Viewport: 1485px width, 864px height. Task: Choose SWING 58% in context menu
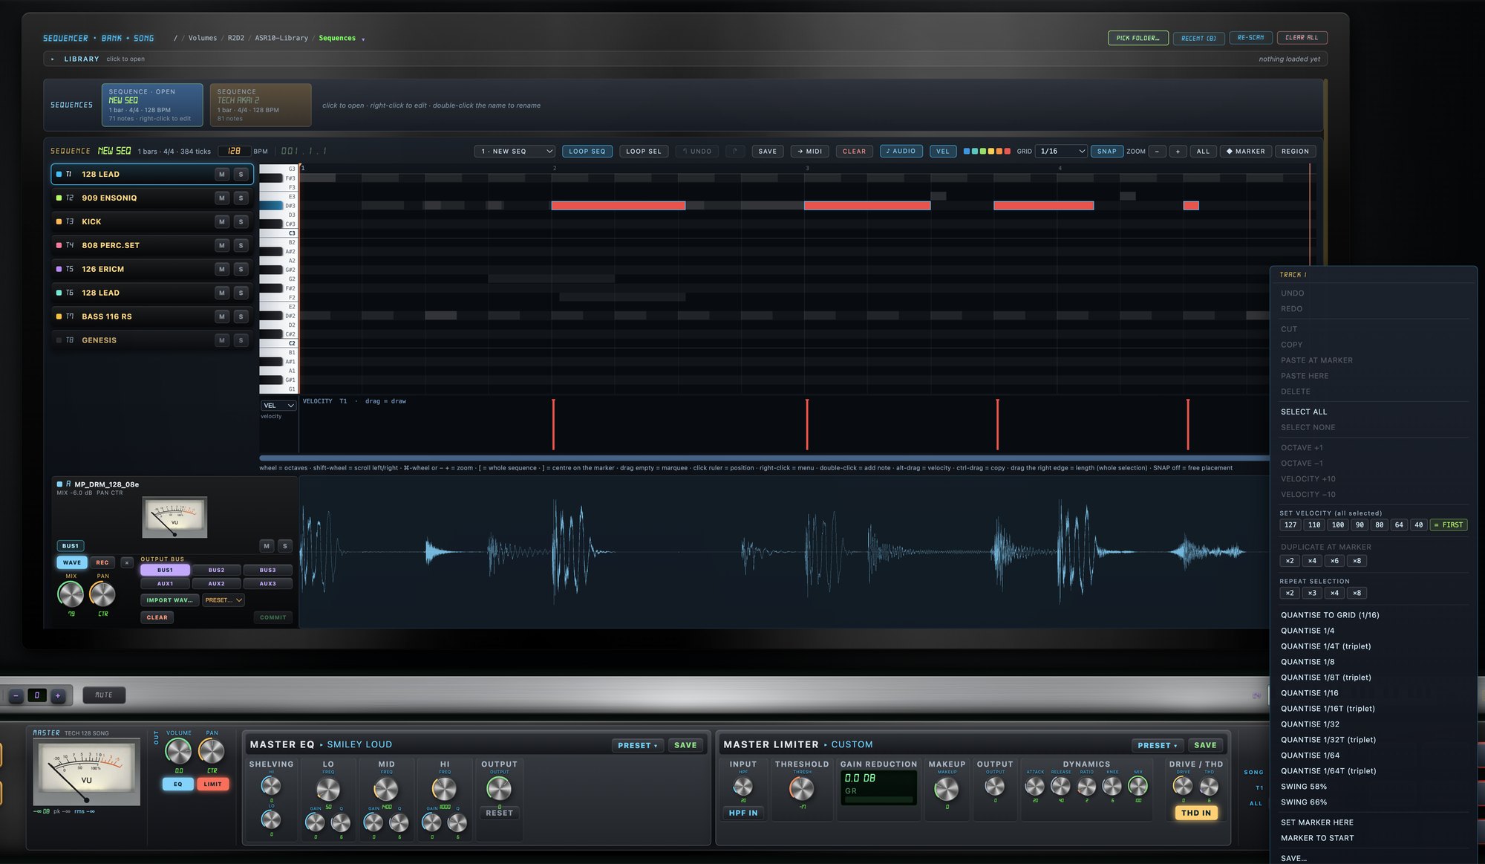[1303, 787]
